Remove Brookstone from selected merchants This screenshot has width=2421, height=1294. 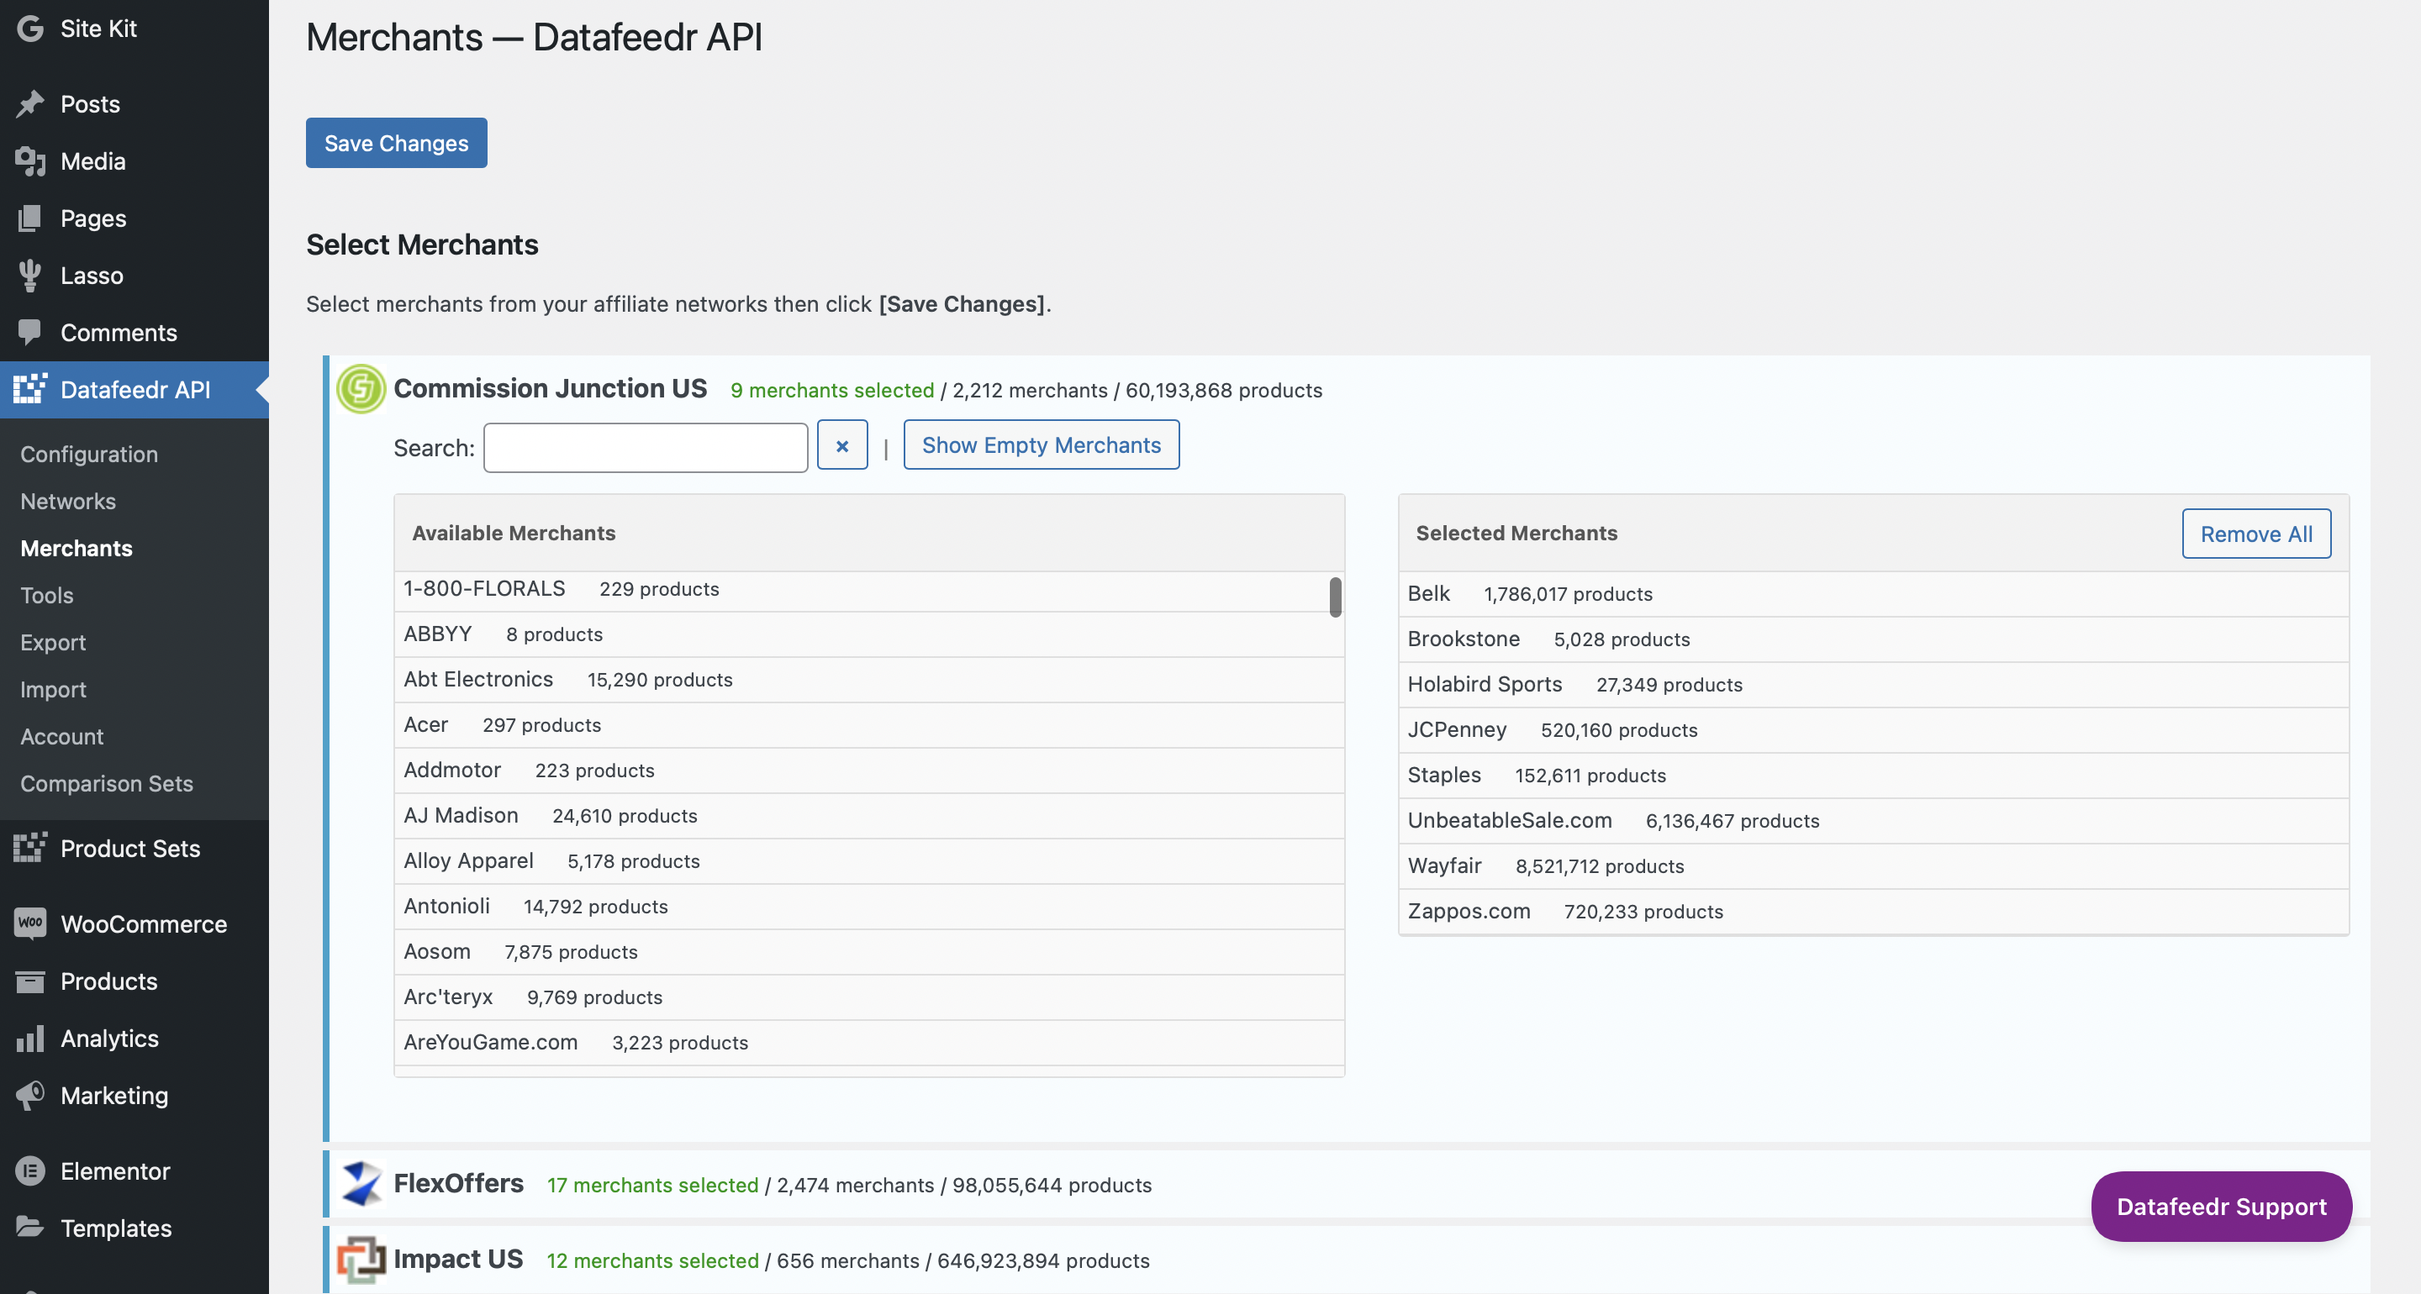(x=1873, y=639)
